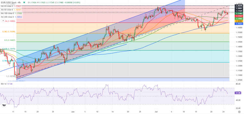The width and height of the screenshot is (244, 114).
Task: Click the green market status dot beside the symbol title
Action: [x=24, y=2]
